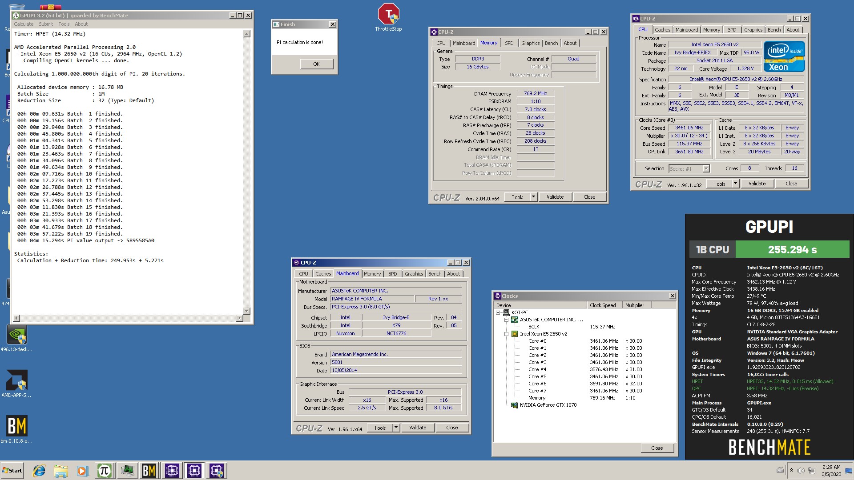Switch to GPUPI via the pi taskbar icon
This screenshot has height=480, width=854.
click(105, 471)
